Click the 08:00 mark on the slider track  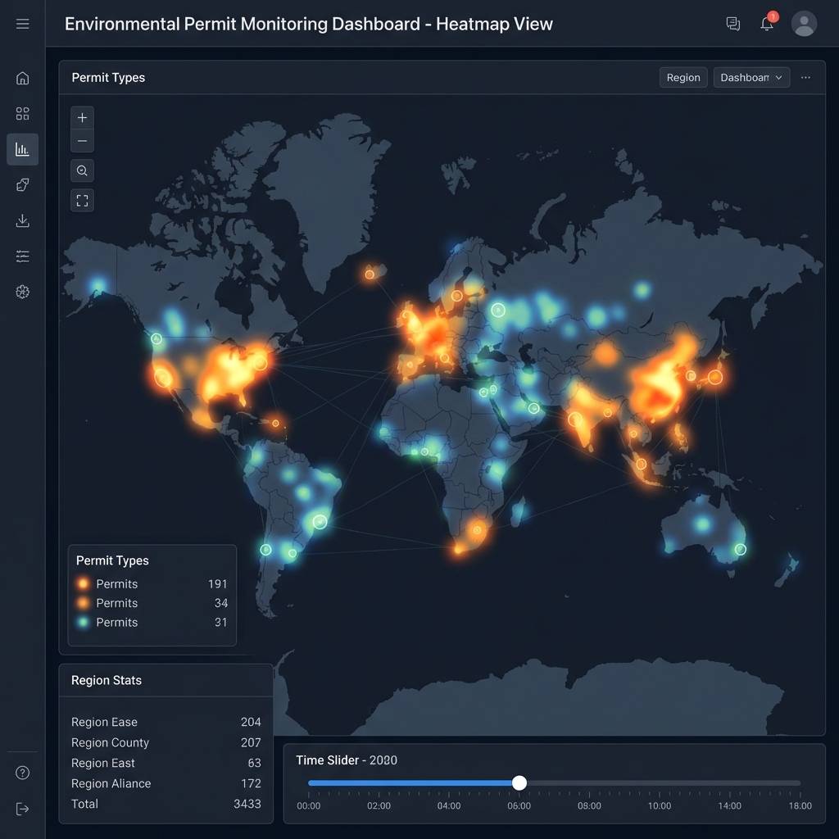click(589, 782)
